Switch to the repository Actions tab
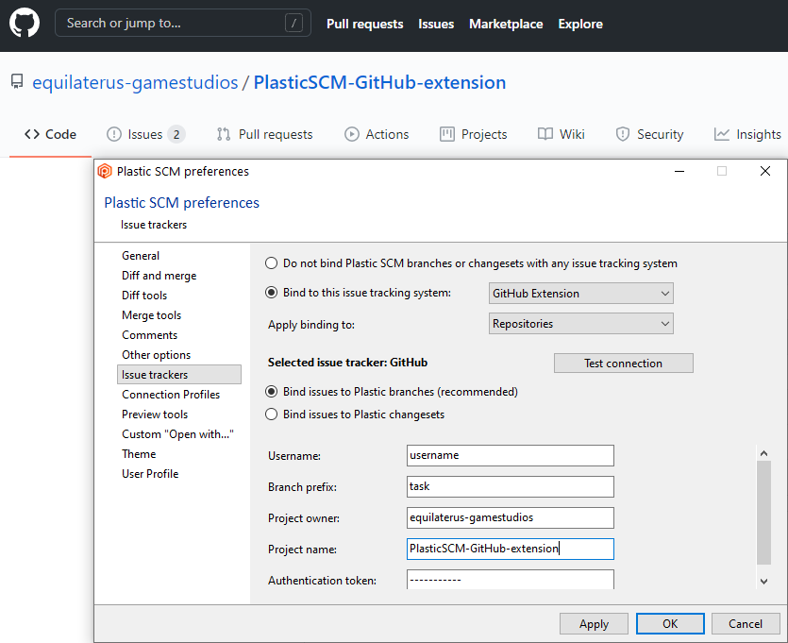 pyautogui.click(x=377, y=134)
